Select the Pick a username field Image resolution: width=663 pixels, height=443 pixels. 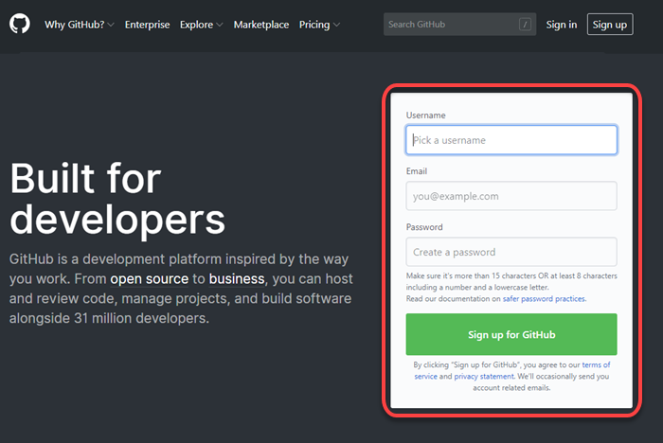[511, 140]
